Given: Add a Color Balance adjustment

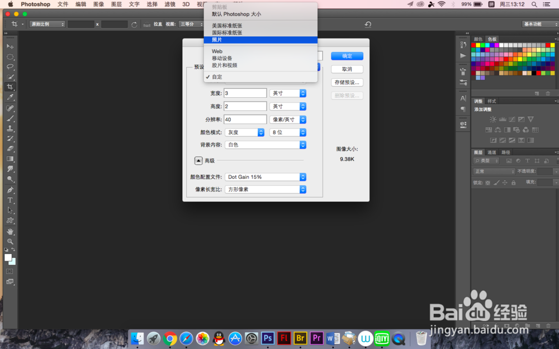Looking at the screenshot, I should 498,130.
